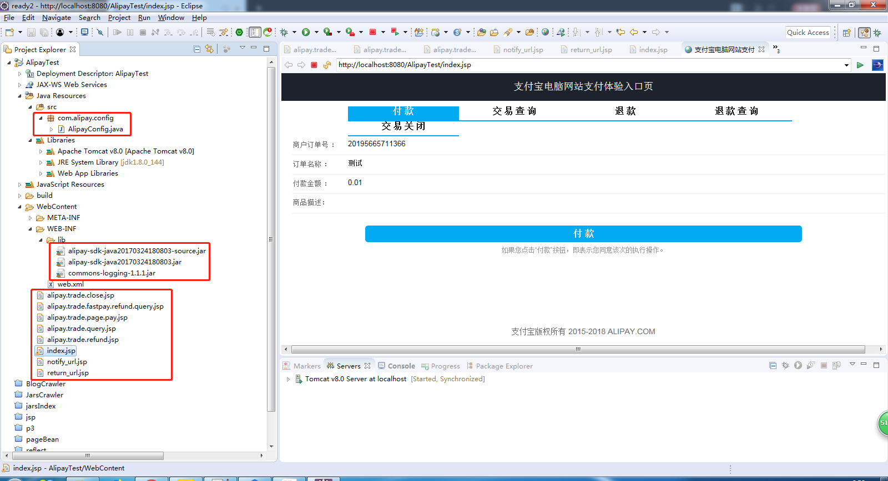The image size is (888, 481).
Task: Click the browser URL address field
Action: [589, 65]
